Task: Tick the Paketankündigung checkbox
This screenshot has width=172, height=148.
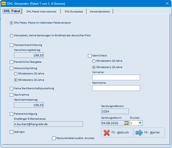Action: point(11,114)
